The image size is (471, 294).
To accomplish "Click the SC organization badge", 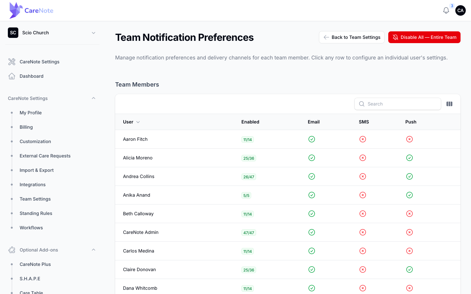I will tap(13, 33).
